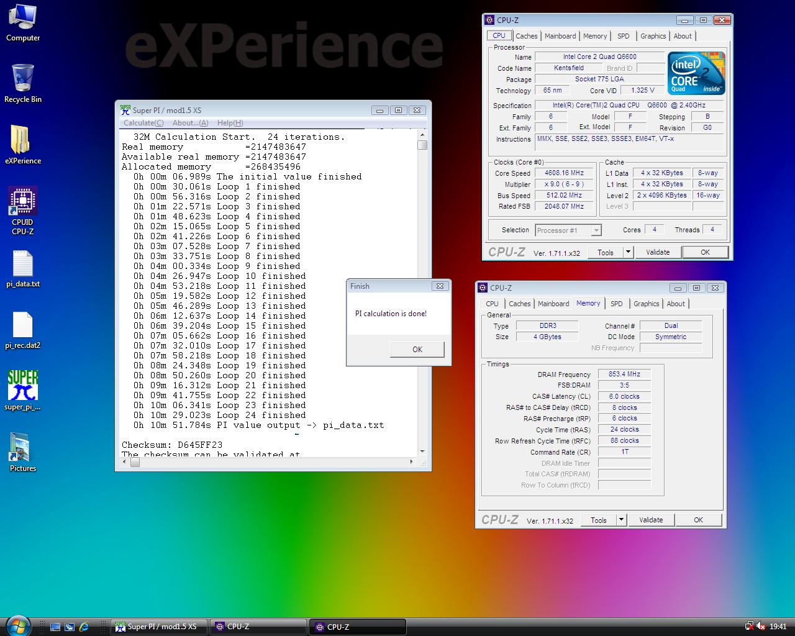Screen dimensions: 795x636
Task: Click Tools button in top CPU-Z
Action: [x=606, y=252]
